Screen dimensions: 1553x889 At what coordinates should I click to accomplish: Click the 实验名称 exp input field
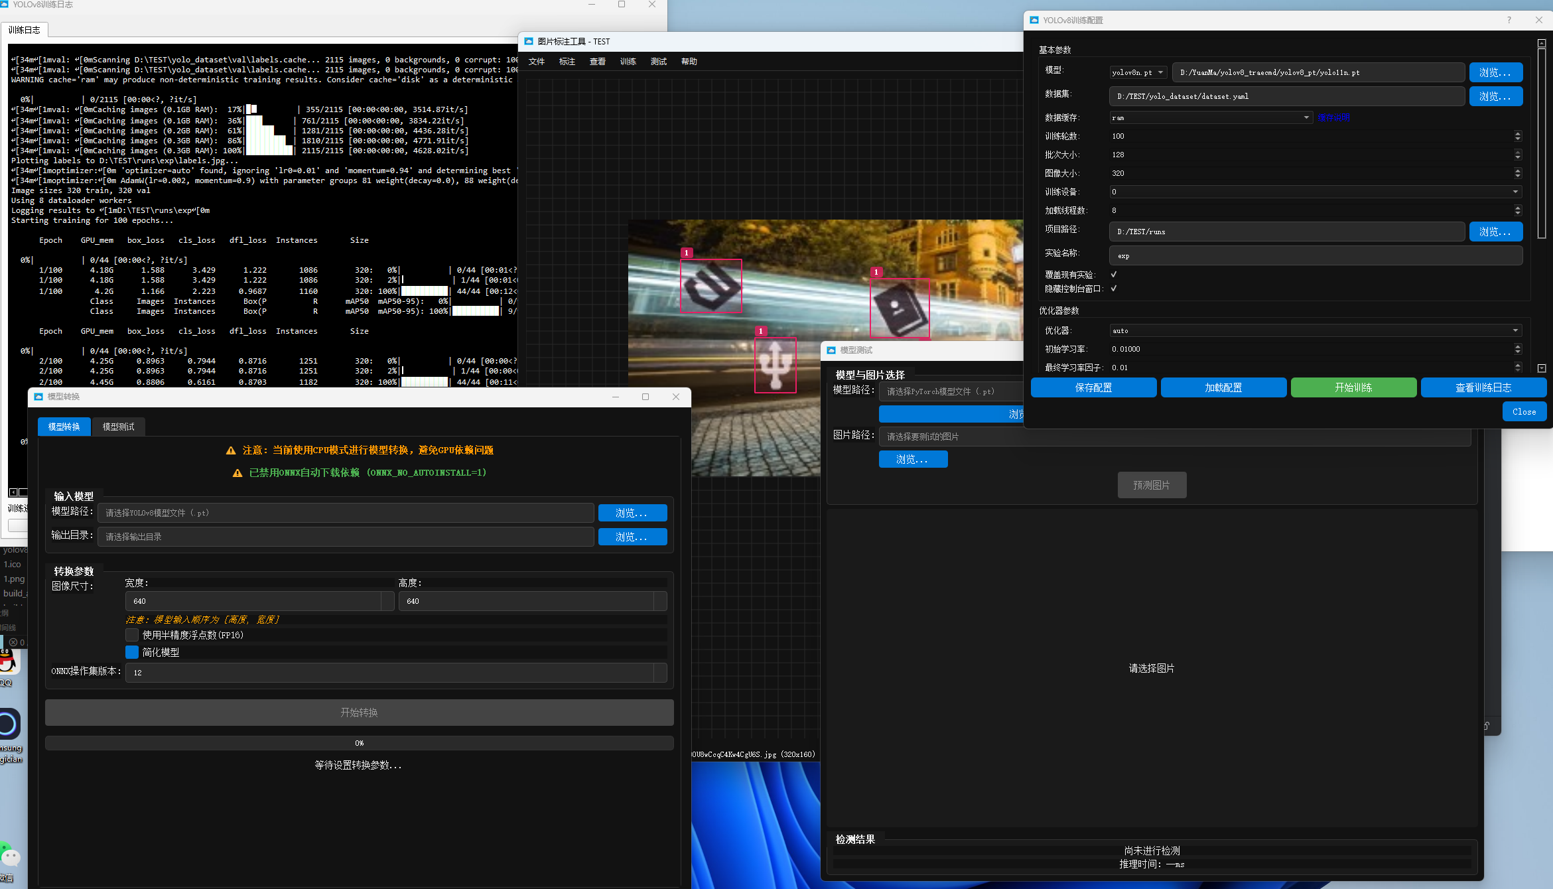tap(1315, 255)
